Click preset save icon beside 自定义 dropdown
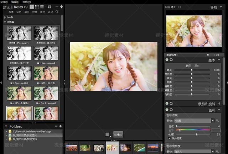Image resolution: width=228 pixels, height=154 pixels. pyautogui.click(x=218, y=152)
